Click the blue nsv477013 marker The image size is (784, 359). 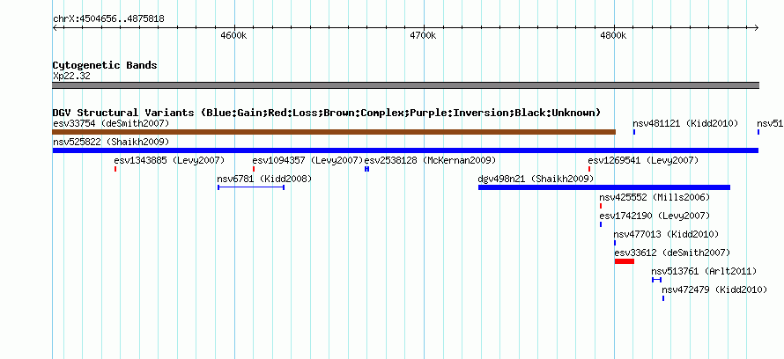coord(615,243)
